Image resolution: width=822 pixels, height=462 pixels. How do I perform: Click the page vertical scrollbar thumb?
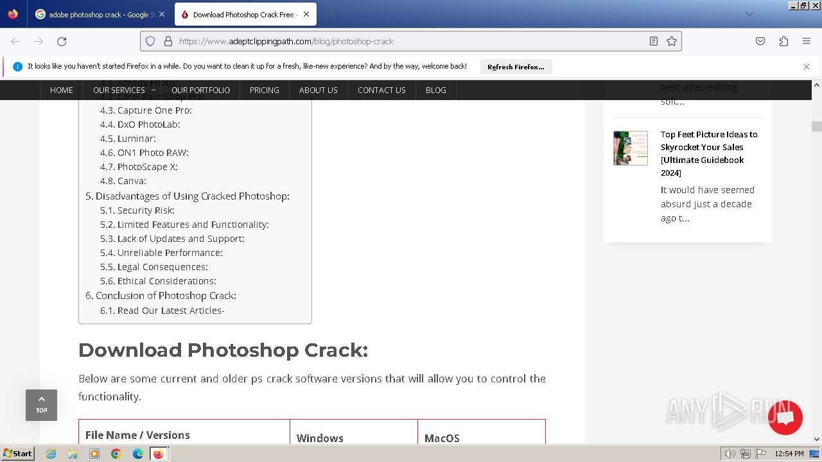817,126
